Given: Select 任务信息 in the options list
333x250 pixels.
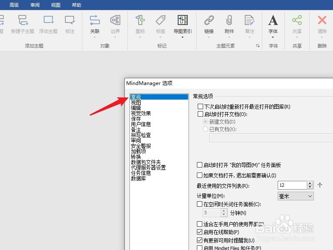Looking at the screenshot, I should [x=159, y=173].
